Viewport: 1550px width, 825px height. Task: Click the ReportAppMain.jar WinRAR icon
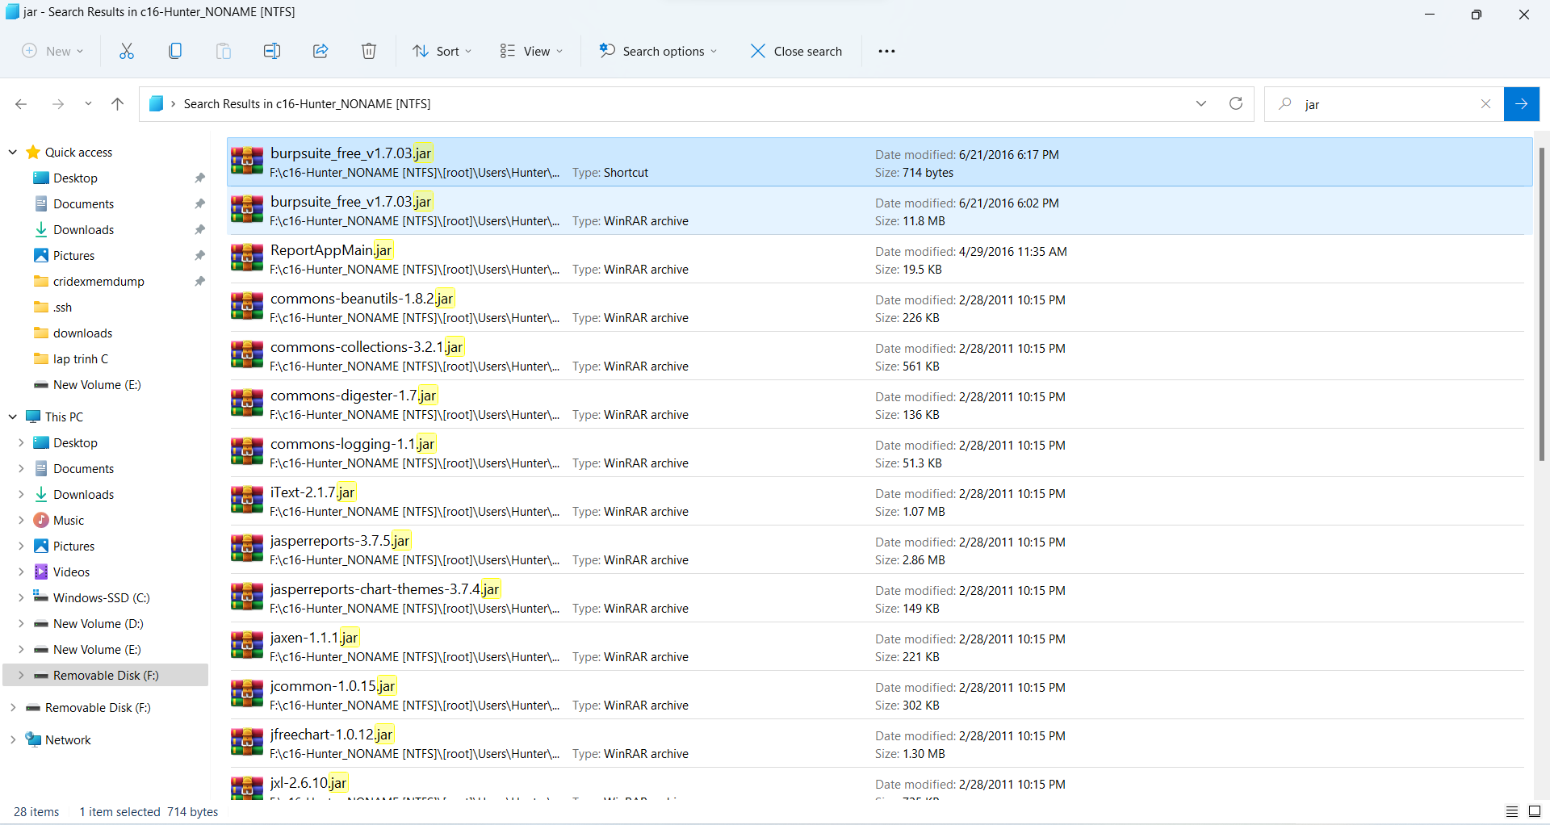point(247,258)
